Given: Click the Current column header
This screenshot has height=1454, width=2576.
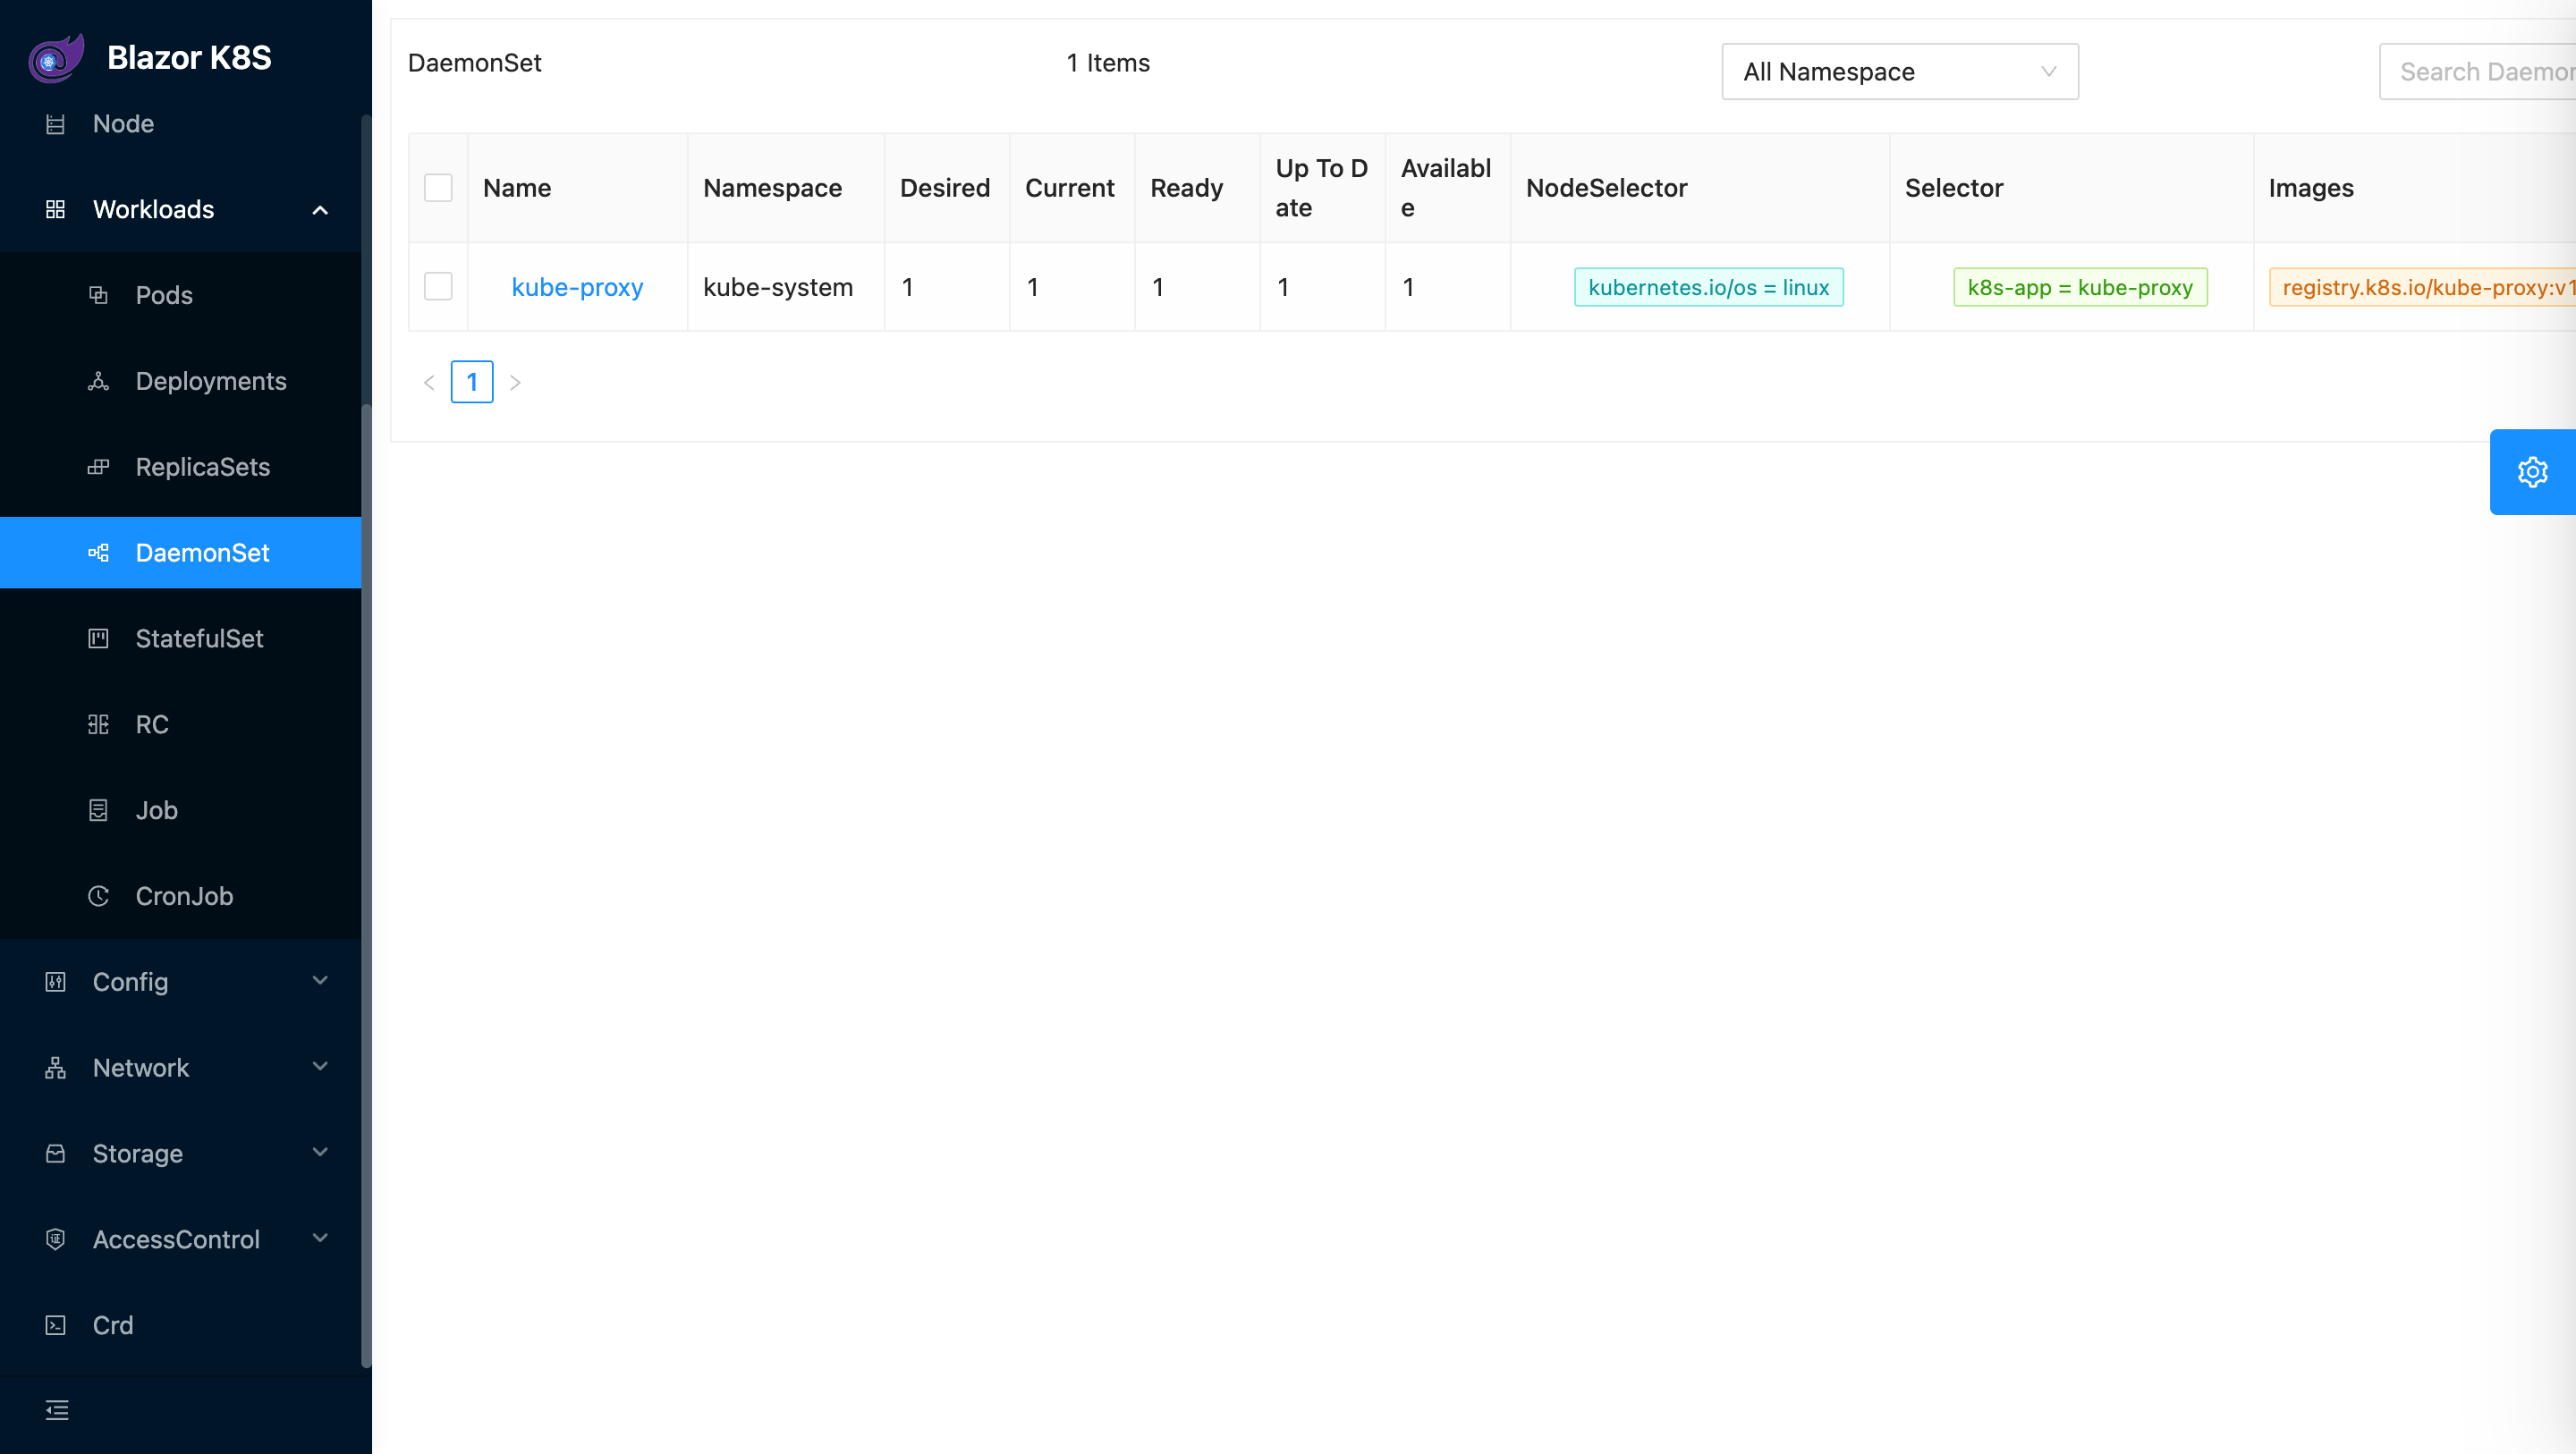Looking at the screenshot, I should point(1072,188).
